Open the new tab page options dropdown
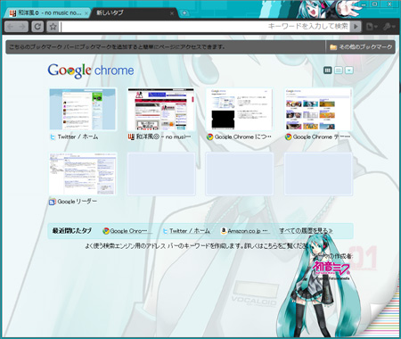Image resolution: width=401 pixels, height=339 pixels. click(x=349, y=70)
